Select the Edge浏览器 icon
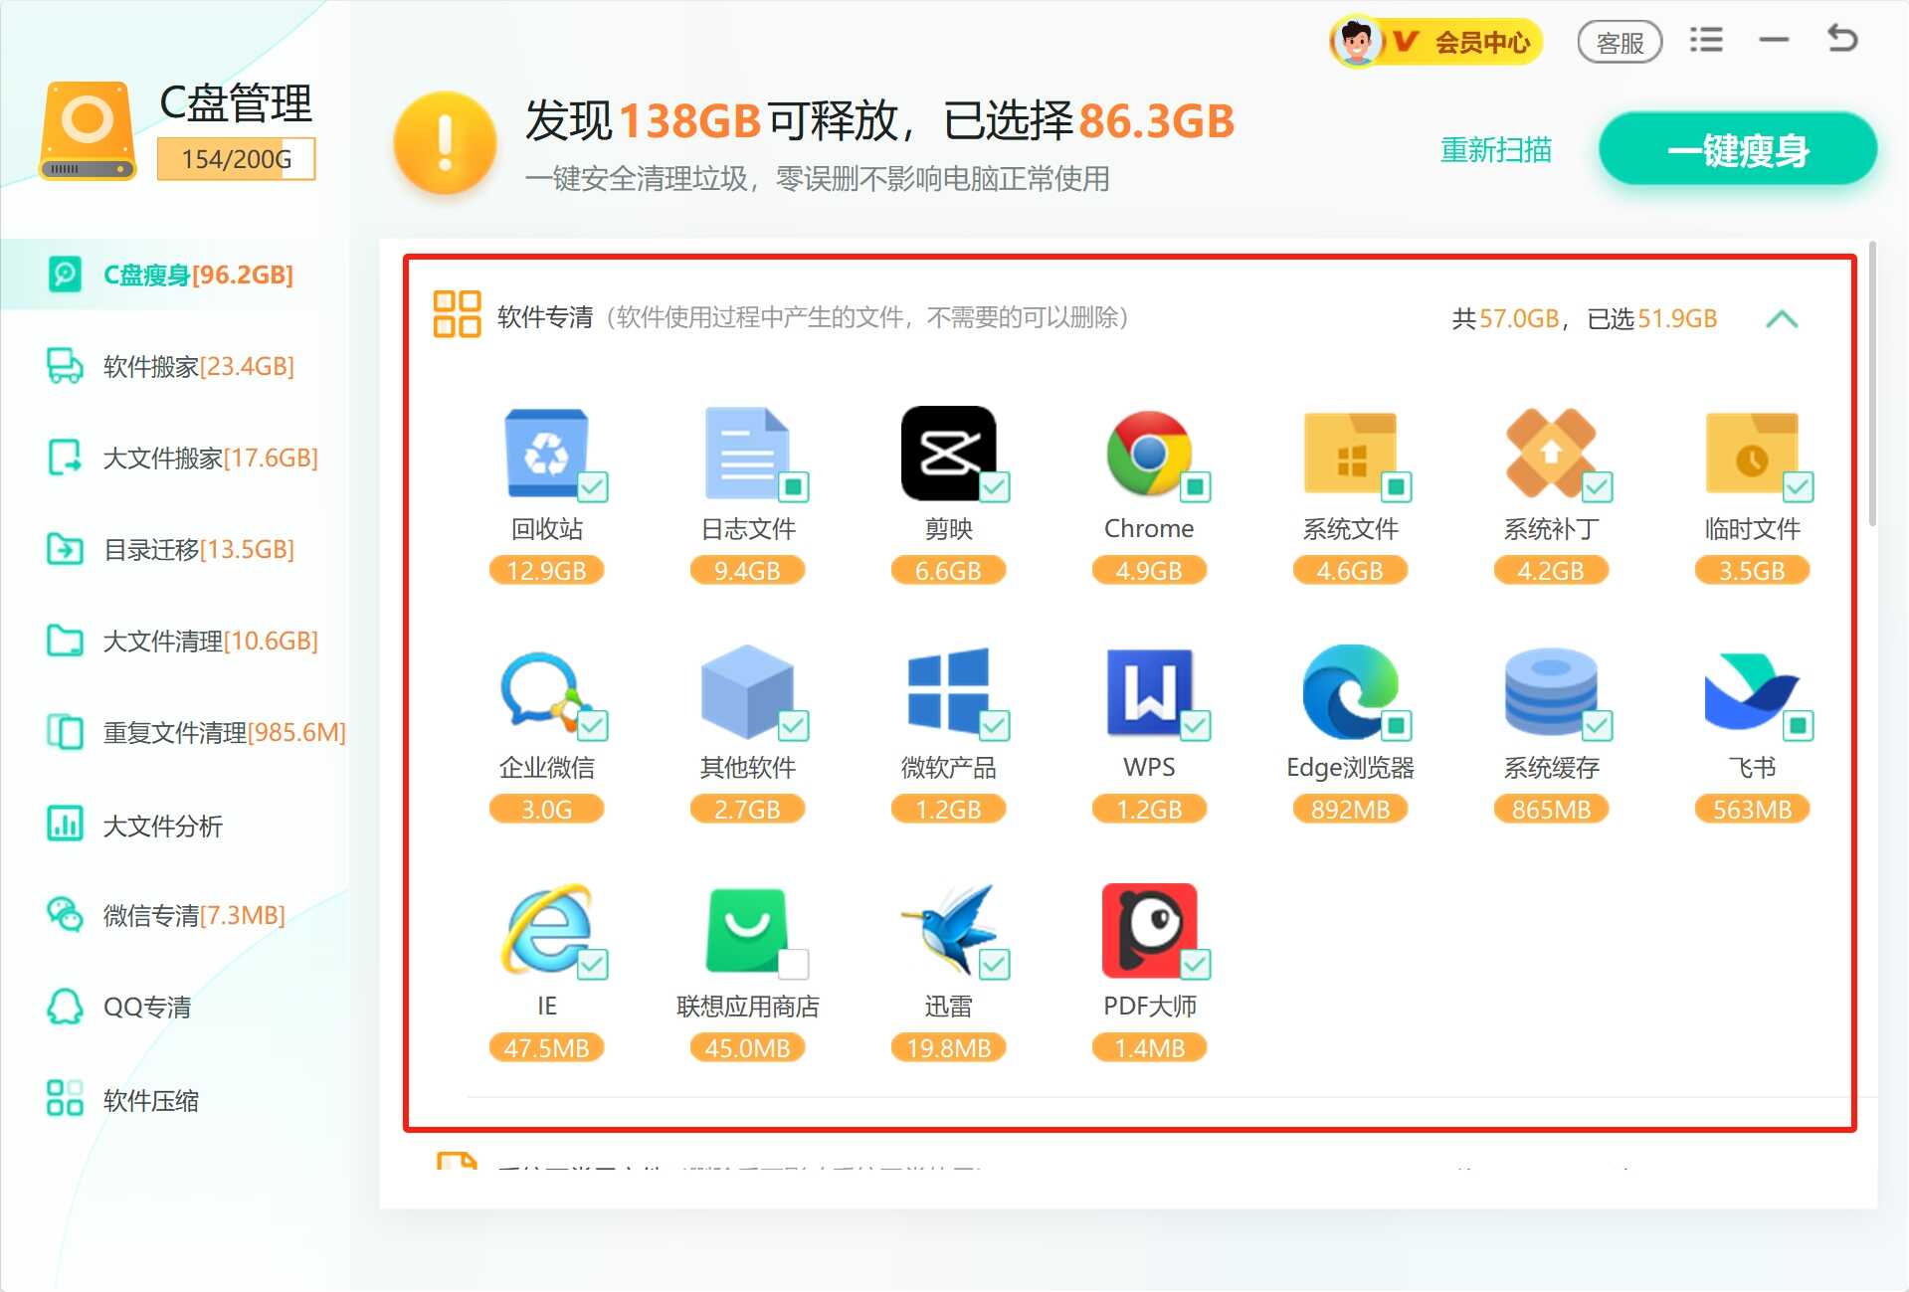 1350,691
